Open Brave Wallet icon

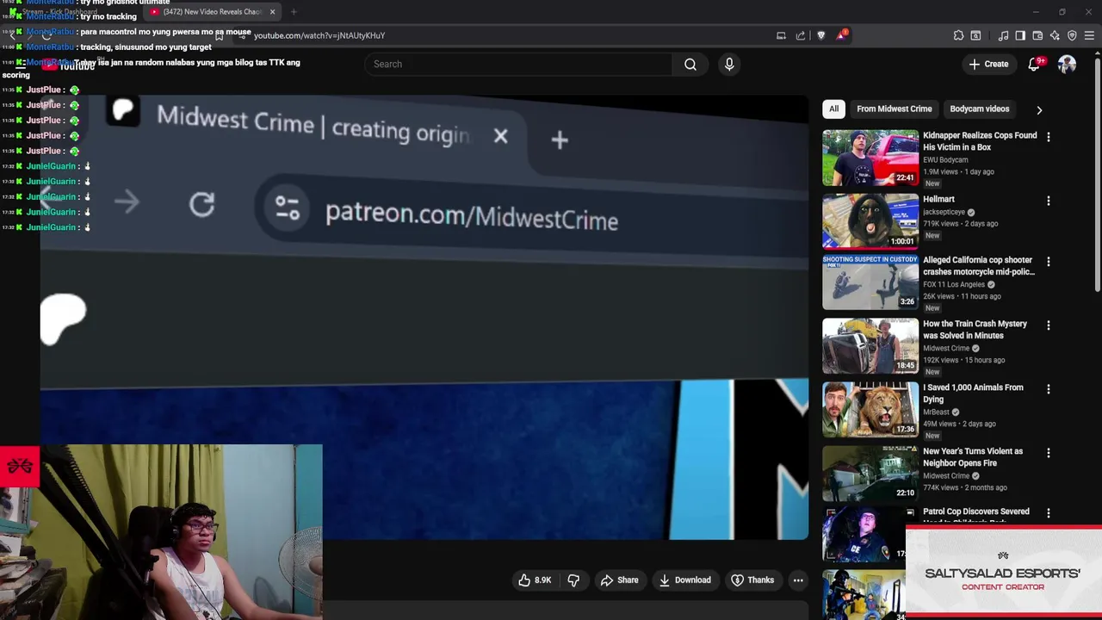[x=1037, y=35]
